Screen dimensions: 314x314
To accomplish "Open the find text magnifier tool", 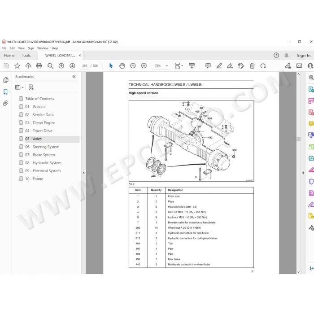I will (50, 66).
